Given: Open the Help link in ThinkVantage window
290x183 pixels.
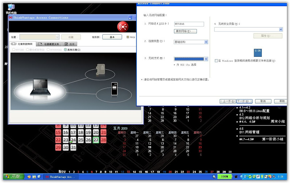Looking at the screenshot, I should point(132,37).
